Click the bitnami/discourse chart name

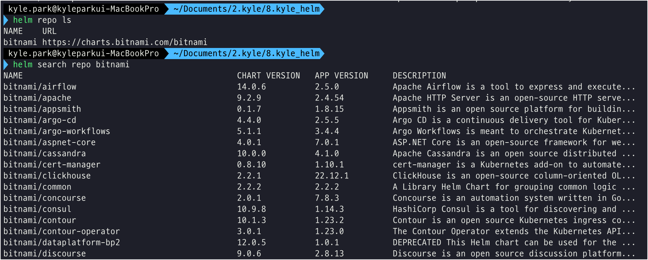(x=45, y=254)
